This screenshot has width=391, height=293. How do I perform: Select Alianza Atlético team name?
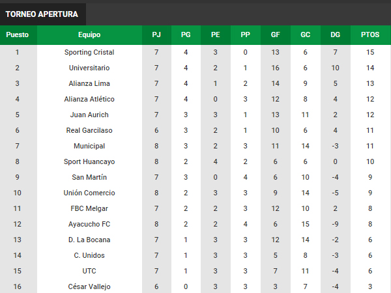click(89, 99)
